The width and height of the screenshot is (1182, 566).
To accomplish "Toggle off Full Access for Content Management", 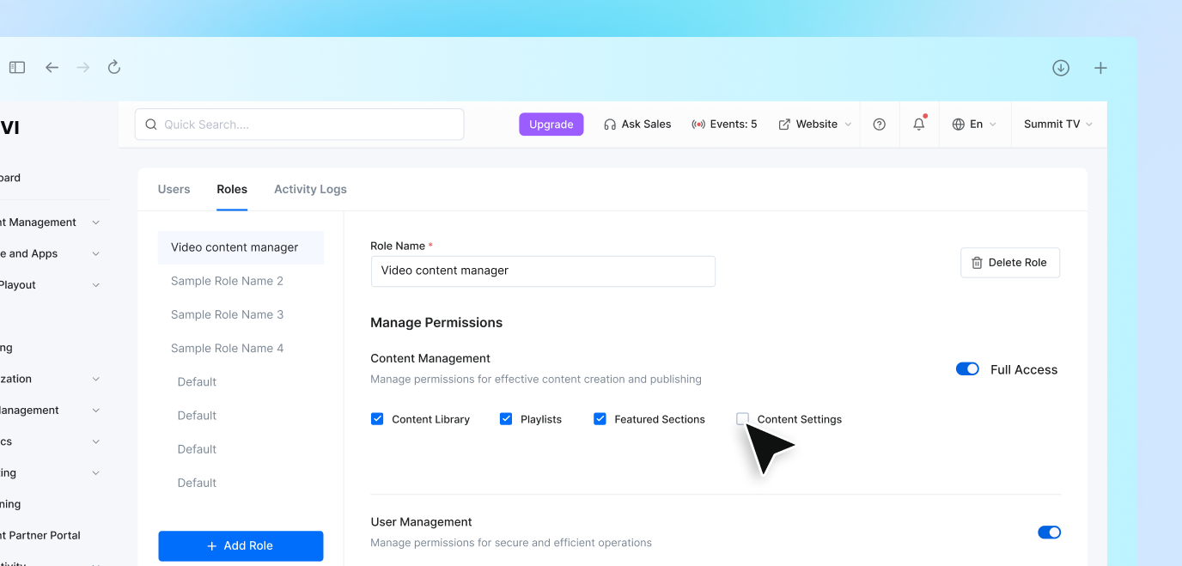I will (967, 368).
